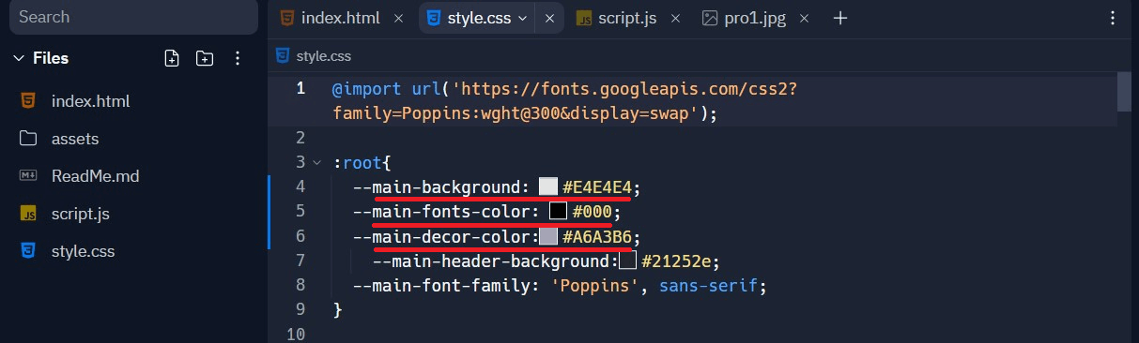
Task: Open the style.css tab dropdown arrow
Action: [522, 18]
